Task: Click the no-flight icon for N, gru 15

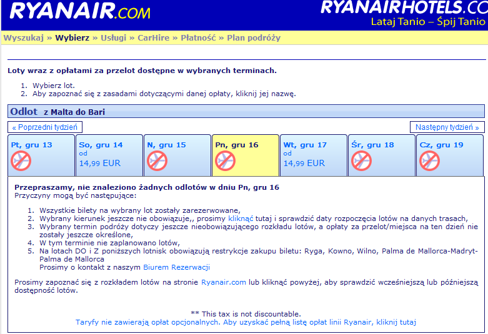Action: coord(157,161)
